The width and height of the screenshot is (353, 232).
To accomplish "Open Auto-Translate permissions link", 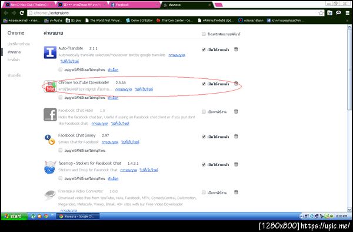I will [176, 55].
